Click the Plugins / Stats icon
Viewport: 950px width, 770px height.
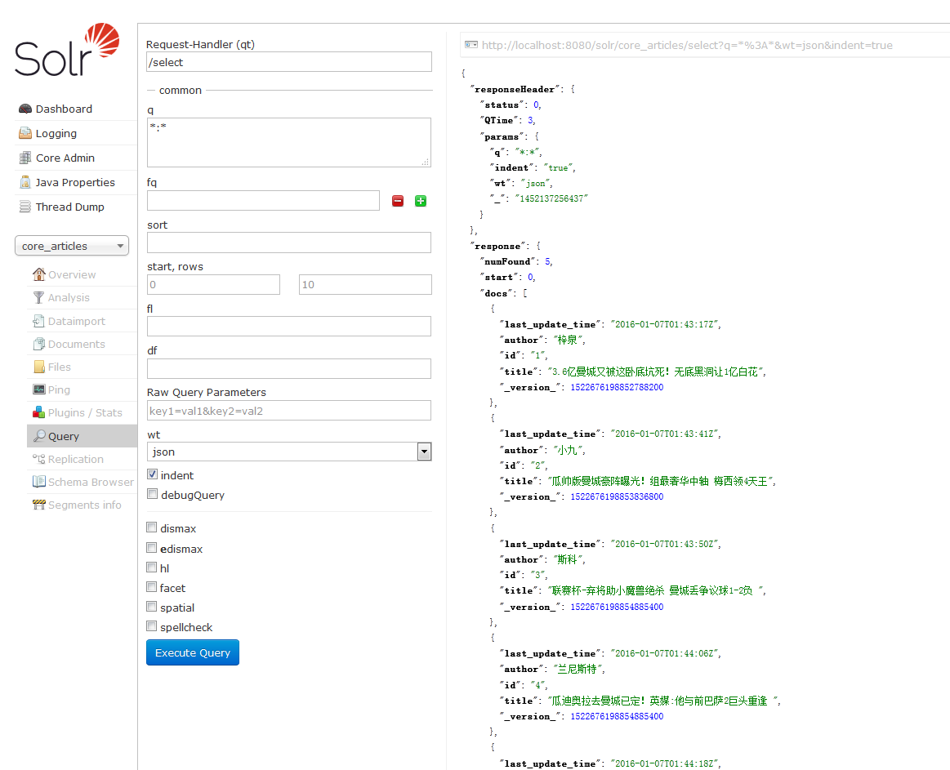38,412
